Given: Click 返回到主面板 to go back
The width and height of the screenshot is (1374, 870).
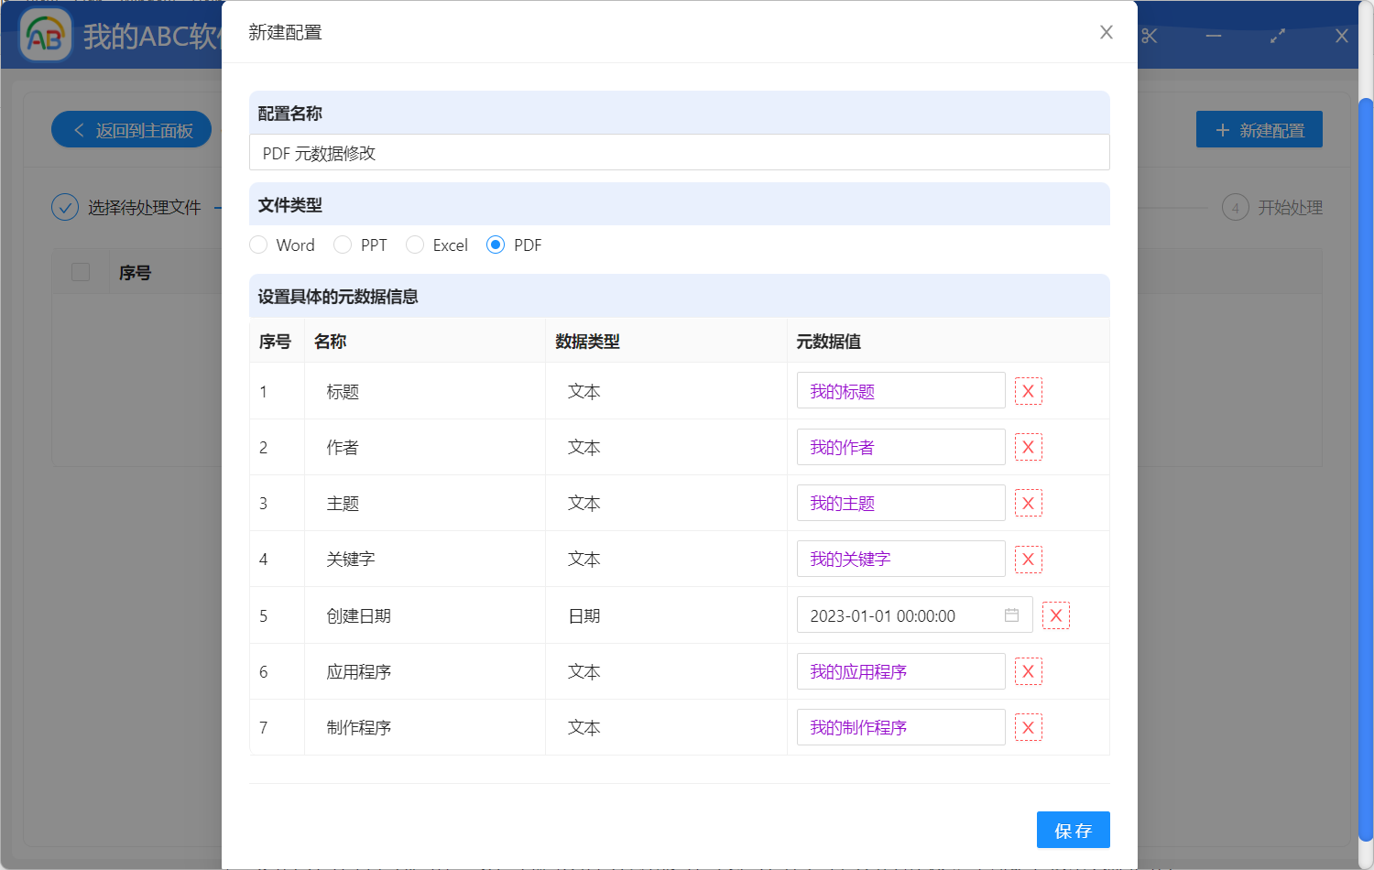Looking at the screenshot, I should (x=131, y=129).
